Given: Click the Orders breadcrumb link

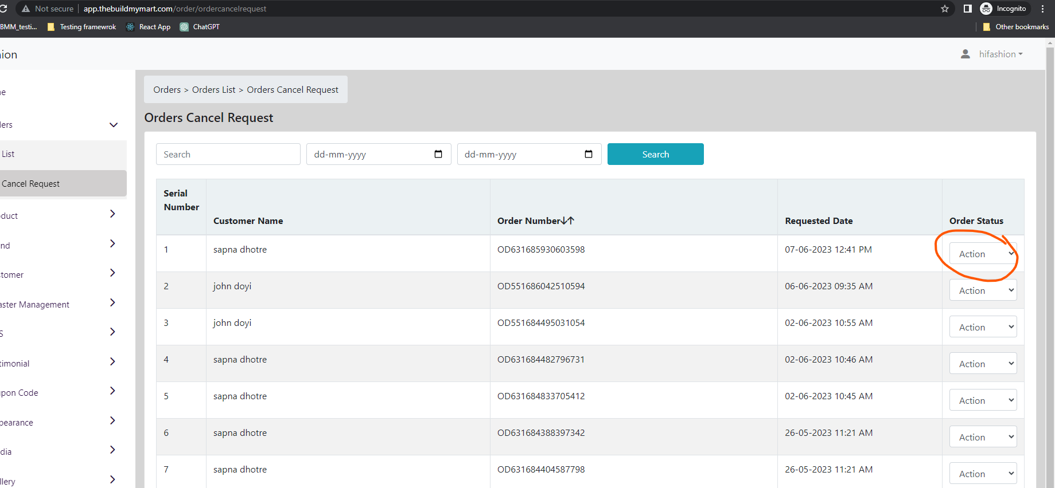Looking at the screenshot, I should coord(167,89).
